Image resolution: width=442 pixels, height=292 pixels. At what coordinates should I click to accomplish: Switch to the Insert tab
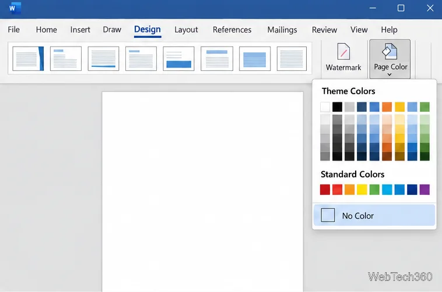coord(80,30)
